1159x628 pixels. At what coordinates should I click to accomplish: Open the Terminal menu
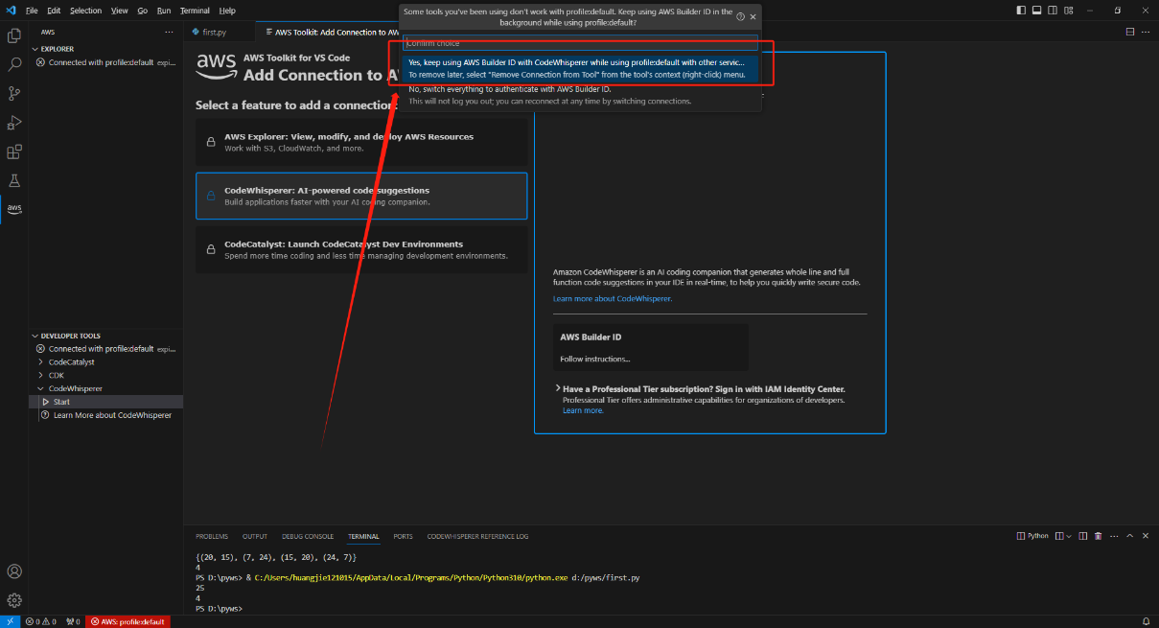click(195, 11)
